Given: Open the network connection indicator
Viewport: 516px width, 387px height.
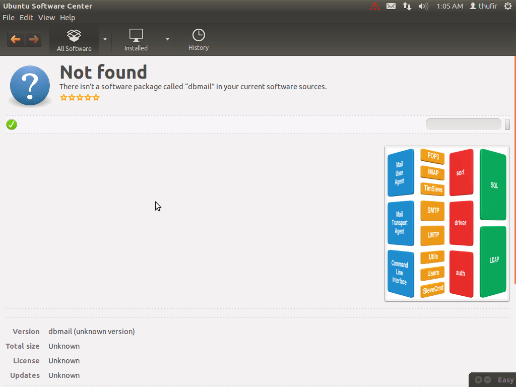Looking at the screenshot, I should tap(407, 6).
